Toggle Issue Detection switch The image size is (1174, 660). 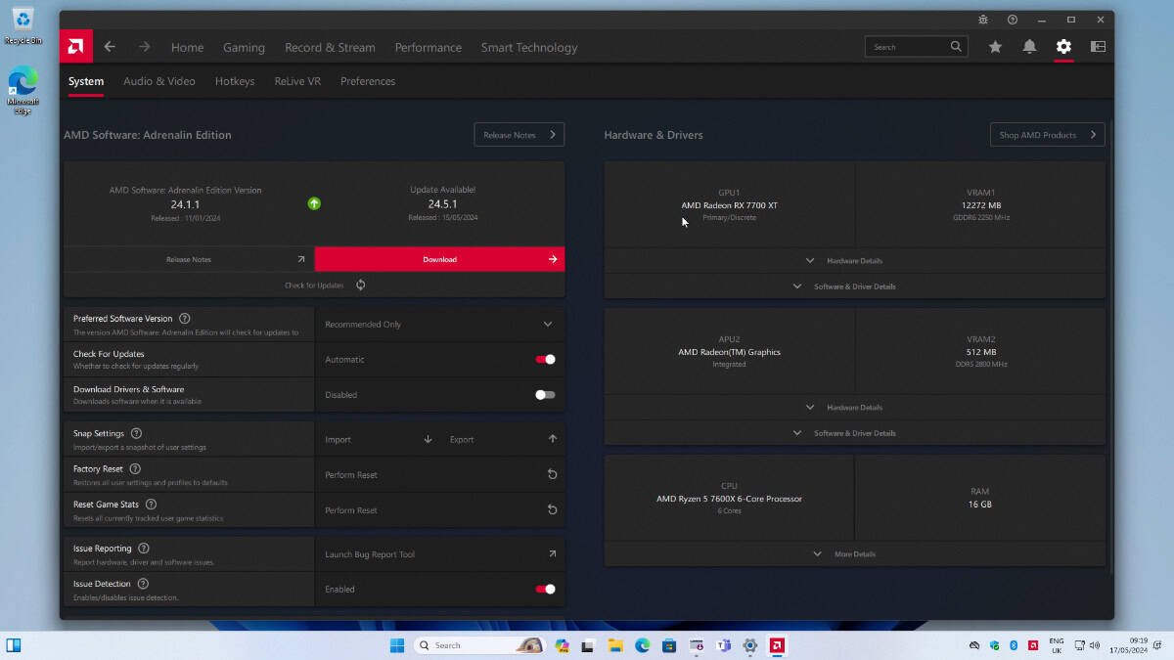click(x=545, y=589)
